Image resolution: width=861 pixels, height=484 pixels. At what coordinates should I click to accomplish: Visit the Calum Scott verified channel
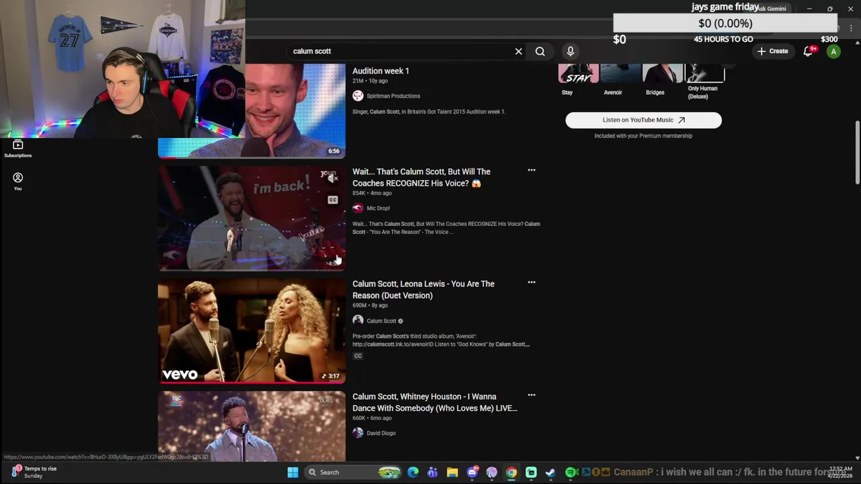(381, 321)
